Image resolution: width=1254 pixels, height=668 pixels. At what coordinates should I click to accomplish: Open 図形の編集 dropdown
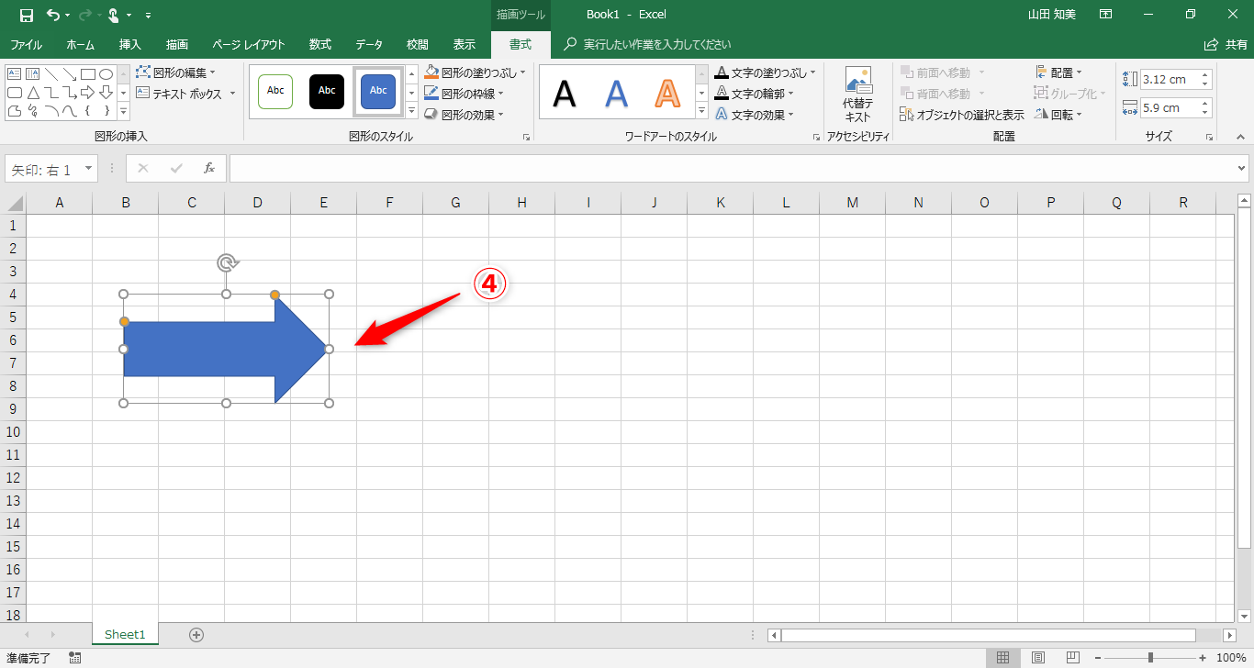pos(175,72)
